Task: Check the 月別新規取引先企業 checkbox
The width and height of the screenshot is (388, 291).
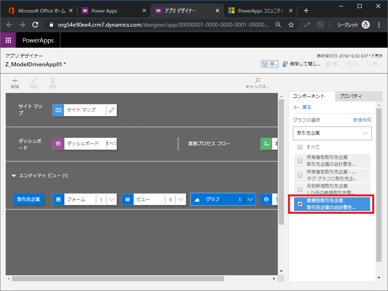Action: (300, 190)
